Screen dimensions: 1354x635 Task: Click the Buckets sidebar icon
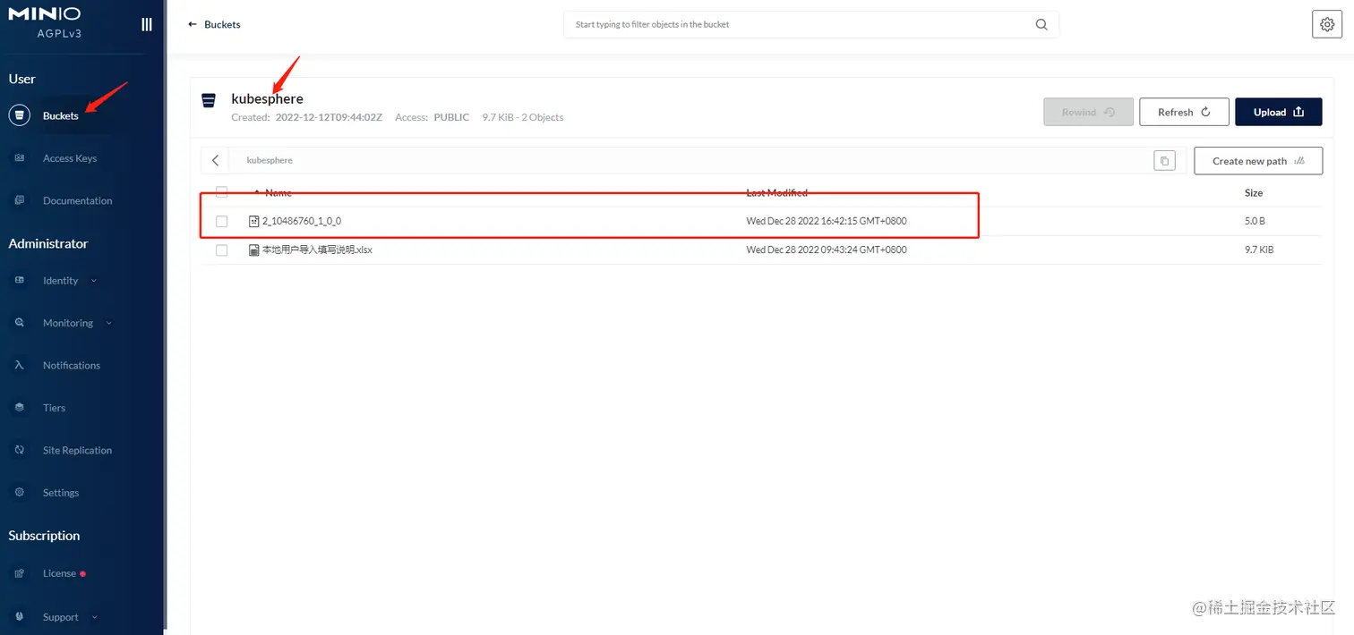pyautogui.click(x=19, y=115)
